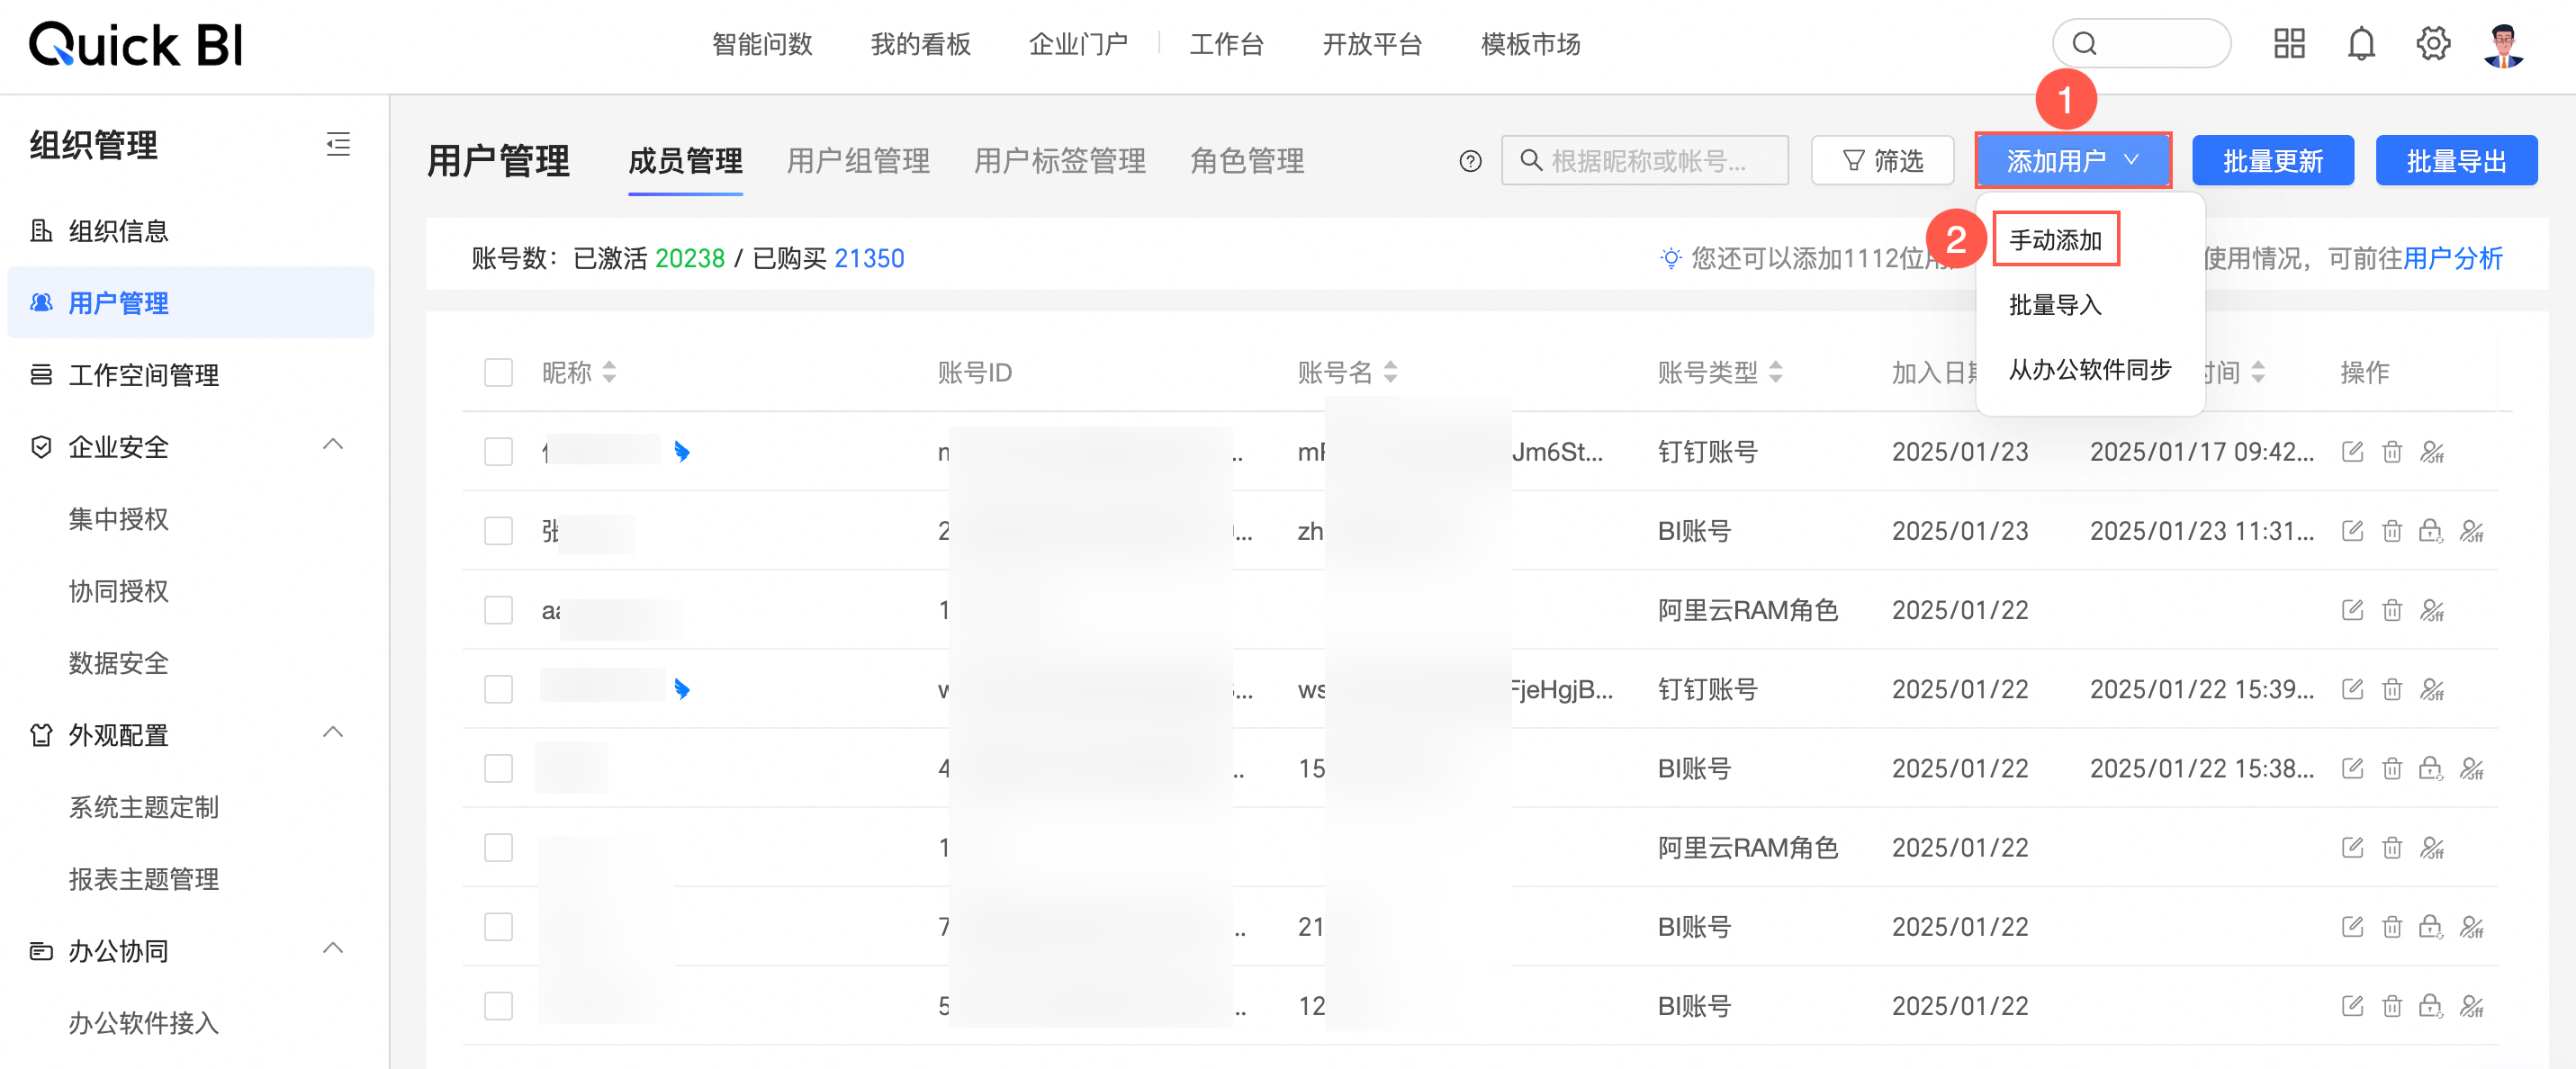This screenshot has height=1069, width=2576.
Task: Check the first user row checkbox
Action: click(498, 452)
